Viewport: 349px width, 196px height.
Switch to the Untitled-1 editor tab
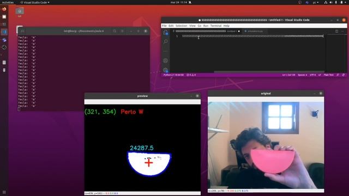click(206, 32)
